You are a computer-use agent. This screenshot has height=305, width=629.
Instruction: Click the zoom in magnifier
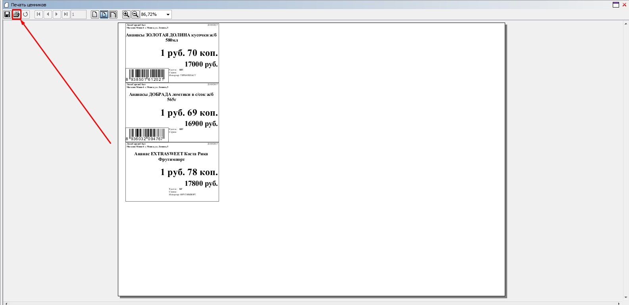pyautogui.click(x=126, y=15)
